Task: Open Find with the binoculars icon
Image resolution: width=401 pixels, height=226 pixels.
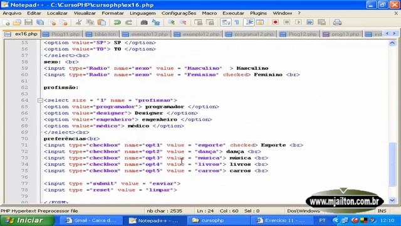Action: coord(144,23)
